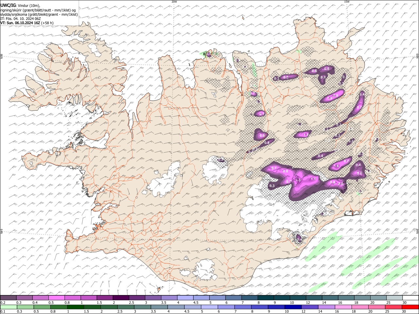
Task: Pick upper legend swatch starting at 2.5
Action: [137, 298]
